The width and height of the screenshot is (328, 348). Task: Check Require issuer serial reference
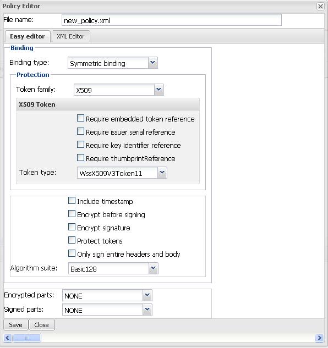tap(80, 131)
